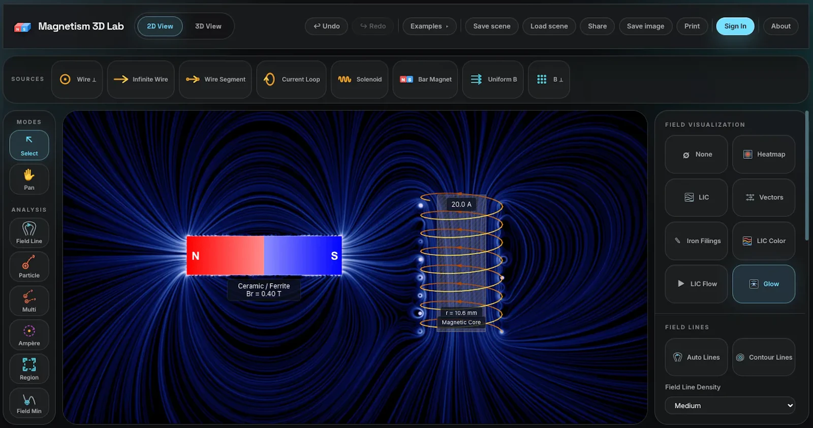
Task: Click the Share button
Action: click(x=598, y=26)
